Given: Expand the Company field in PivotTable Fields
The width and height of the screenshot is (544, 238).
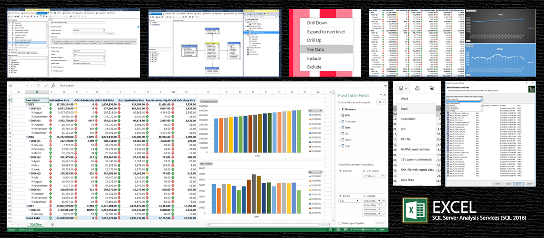Looking at the screenshot, I should [x=339, y=121].
